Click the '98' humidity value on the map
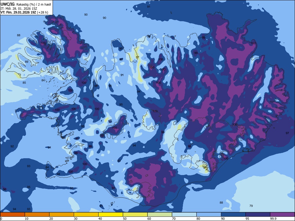 189,146
